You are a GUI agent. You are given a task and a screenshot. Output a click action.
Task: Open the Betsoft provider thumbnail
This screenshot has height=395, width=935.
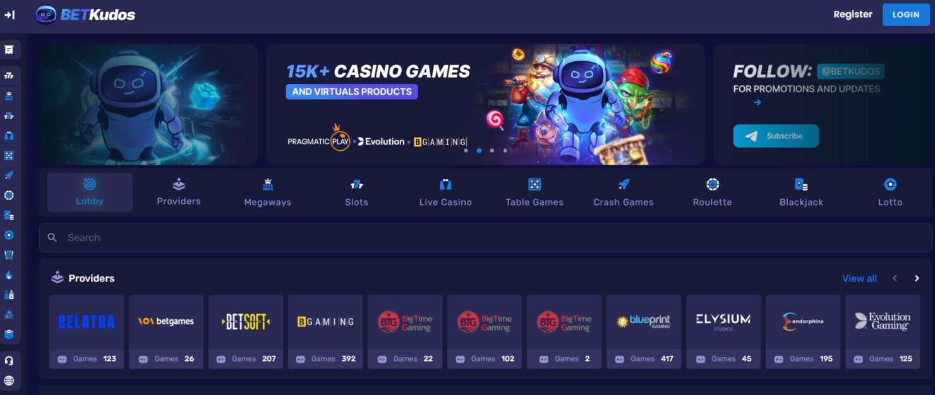point(246,332)
